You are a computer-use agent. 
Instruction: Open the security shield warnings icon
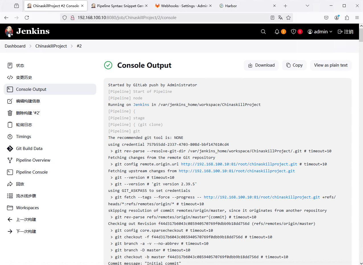294,32
